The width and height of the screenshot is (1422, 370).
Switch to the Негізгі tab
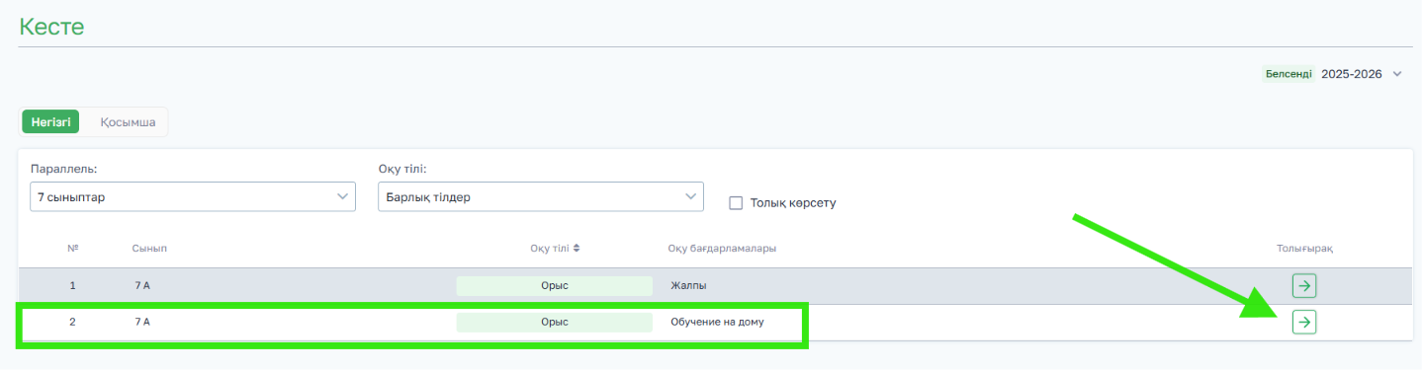click(50, 121)
